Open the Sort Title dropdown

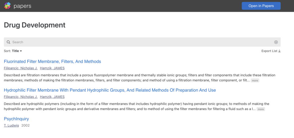coord(17,51)
